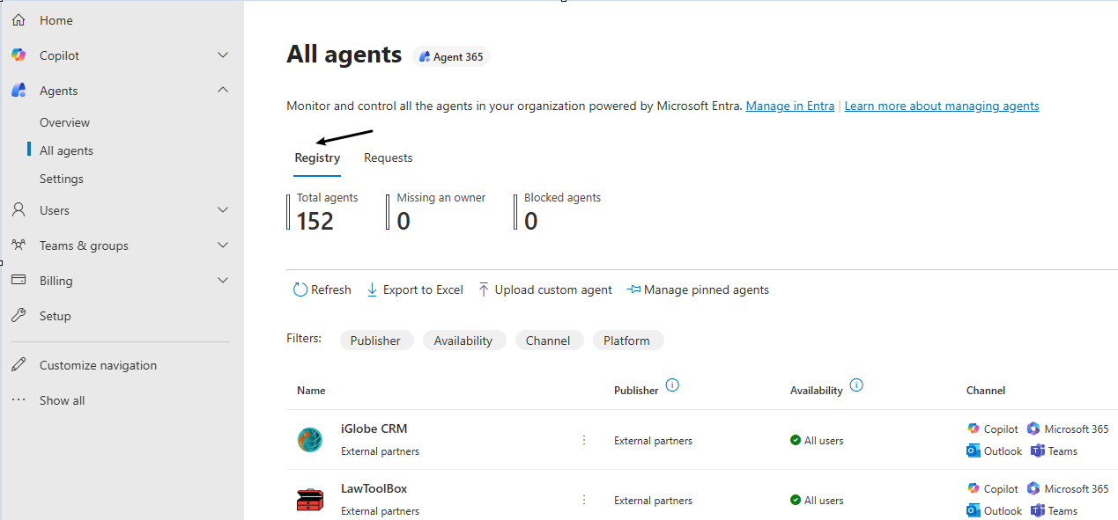Expand the Users navigation chevron
This screenshot has width=1118, height=520.
(x=223, y=210)
